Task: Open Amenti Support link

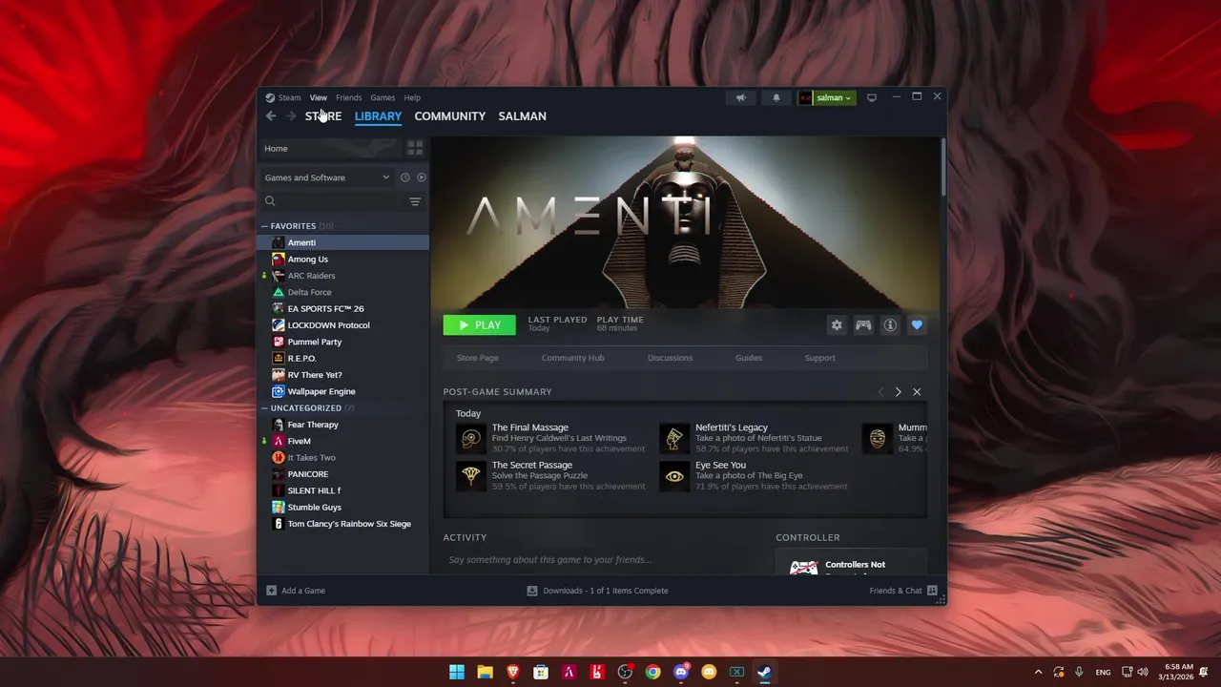Action: [820, 358]
